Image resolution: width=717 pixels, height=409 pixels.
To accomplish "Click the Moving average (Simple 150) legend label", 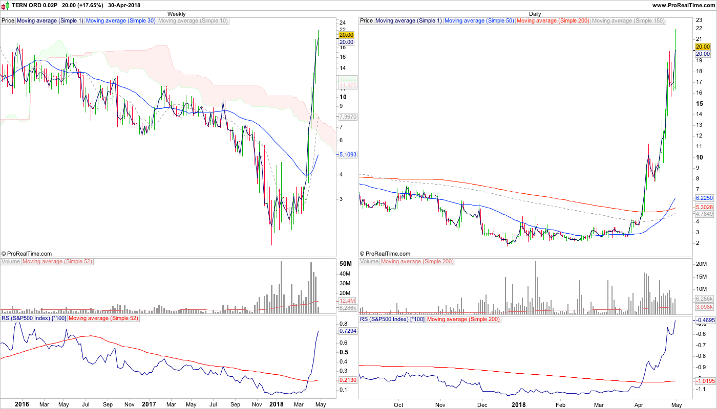I will click(628, 21).
